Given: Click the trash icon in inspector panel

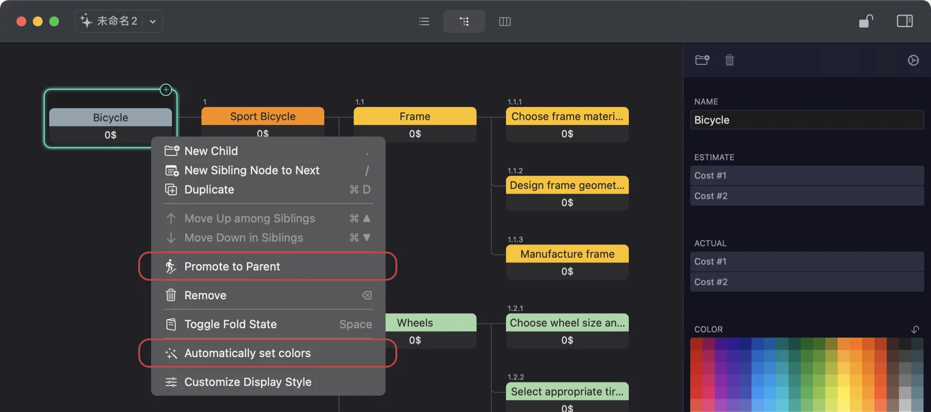Looking at the screenshot, I should coord(729,60).
